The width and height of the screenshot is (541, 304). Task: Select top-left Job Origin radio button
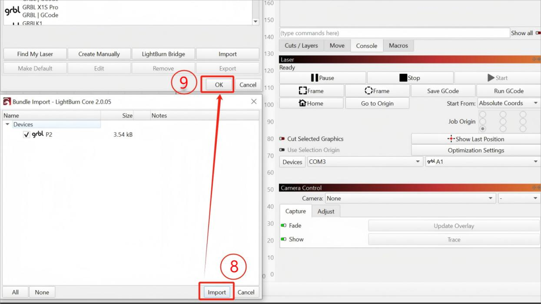[x=482, y=114]
